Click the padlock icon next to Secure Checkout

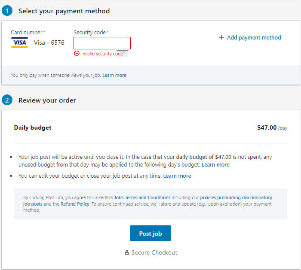tap(127, 252)
